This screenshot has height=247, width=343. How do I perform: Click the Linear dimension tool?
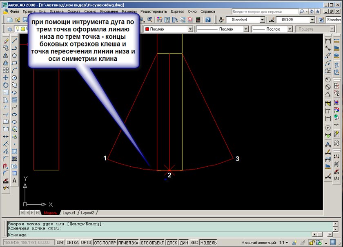(327, 41)
